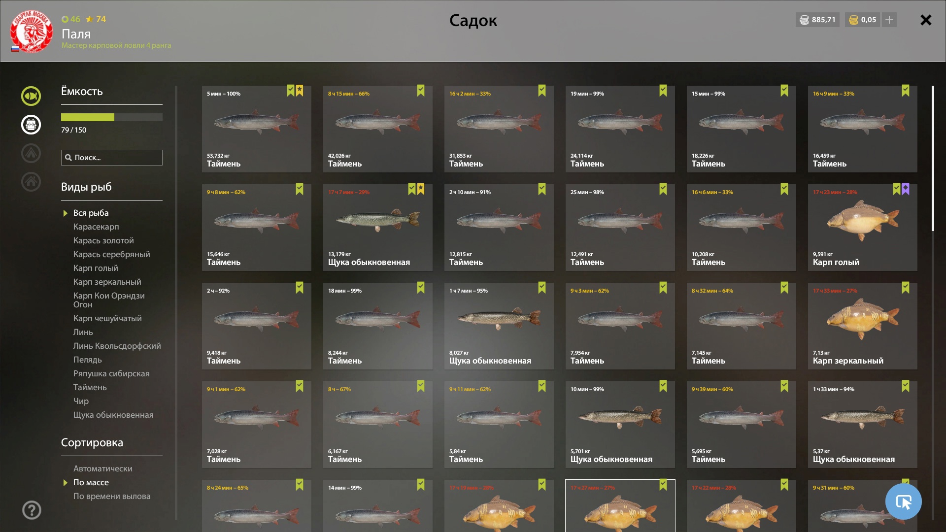The image size is (946, 532).
Task: Sort by По времени вылова
Action: tap(112, 496)
